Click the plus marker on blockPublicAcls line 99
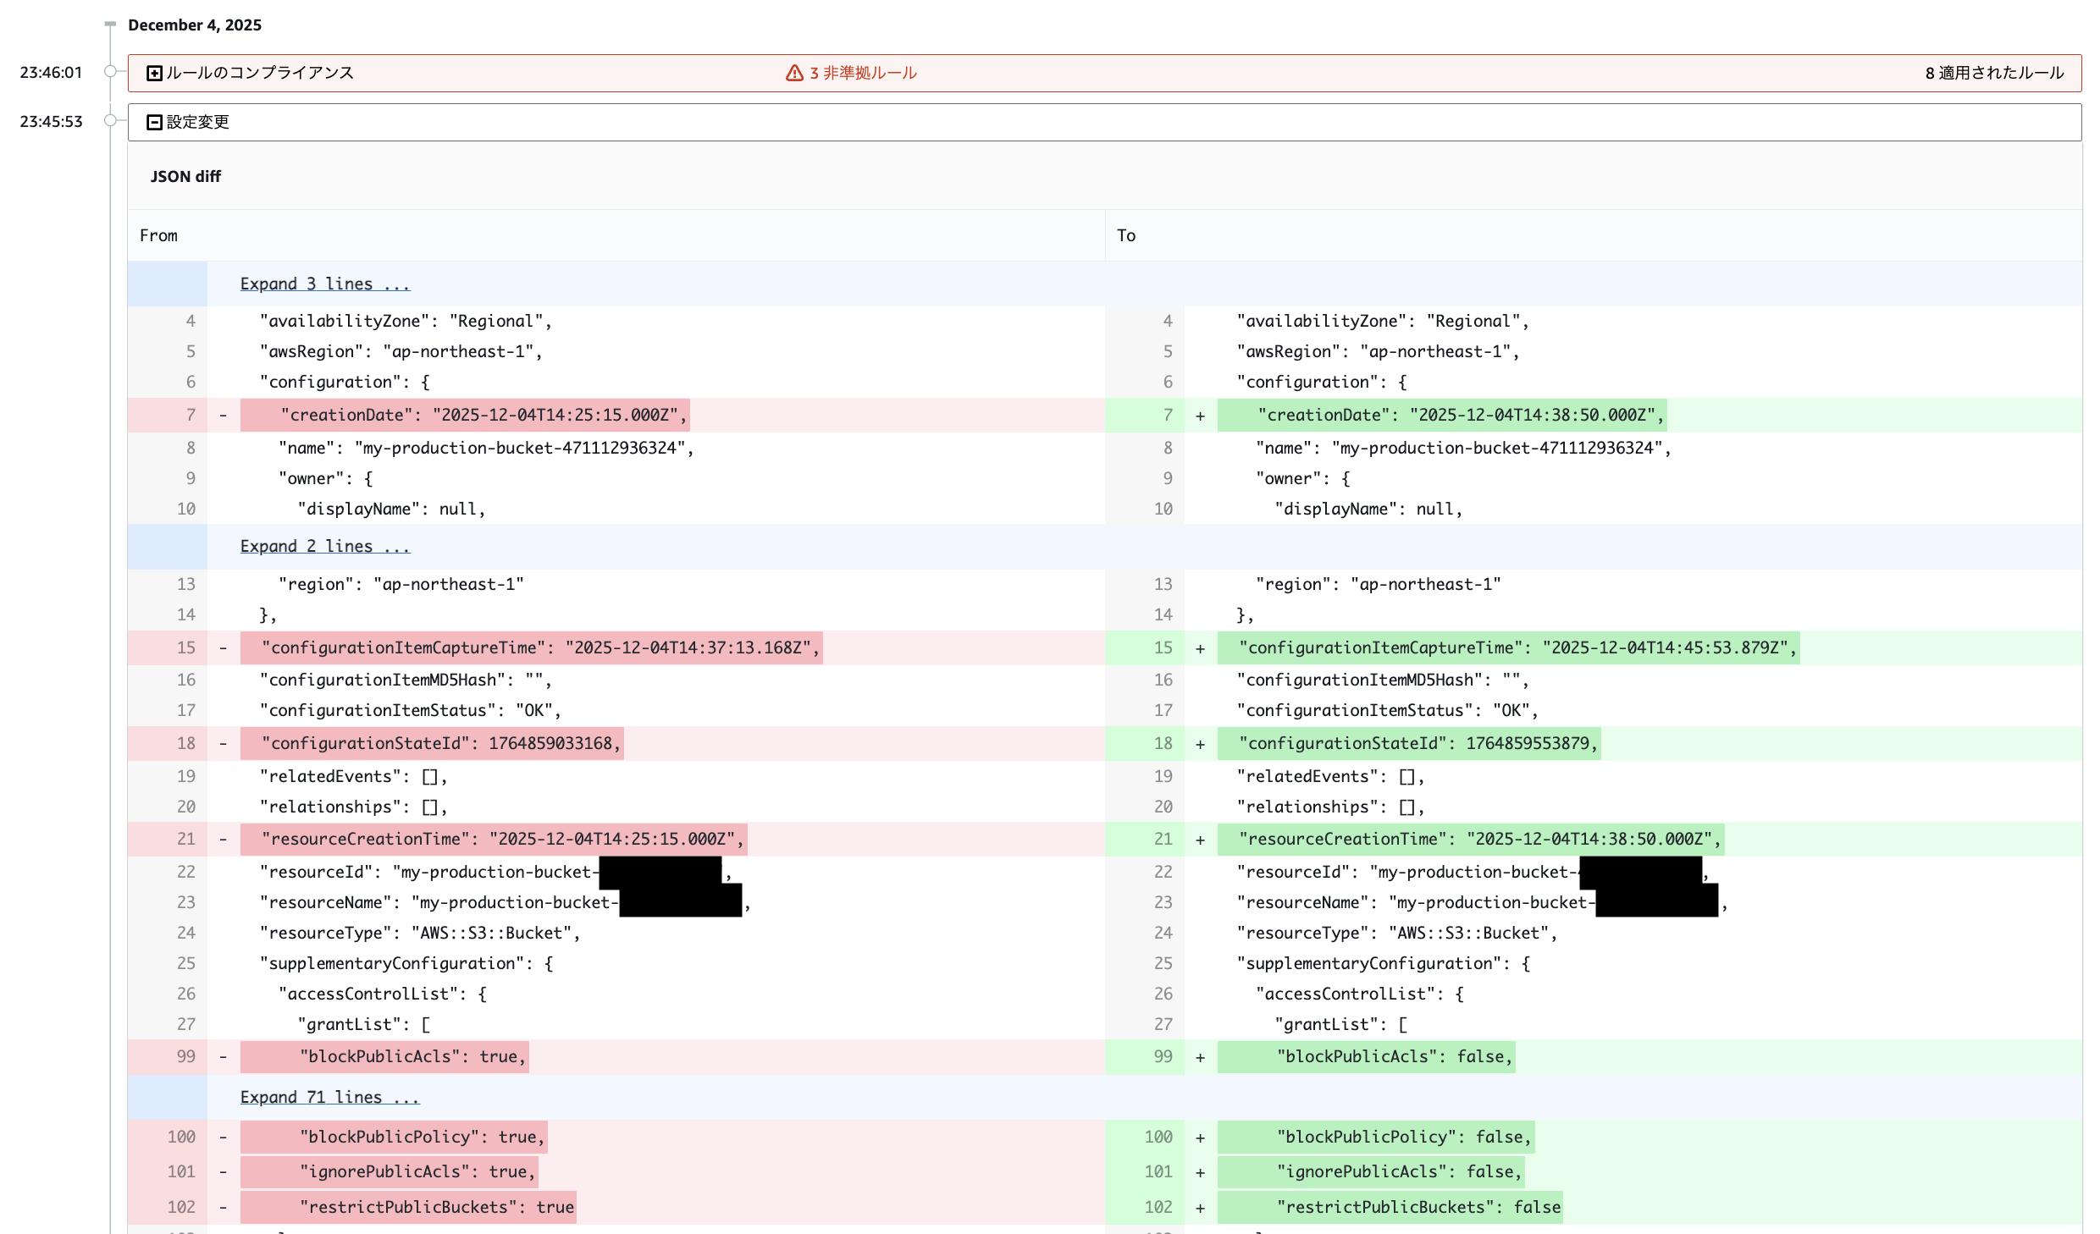This screenshot has height=1234, width=2100. [1200, 1058]
